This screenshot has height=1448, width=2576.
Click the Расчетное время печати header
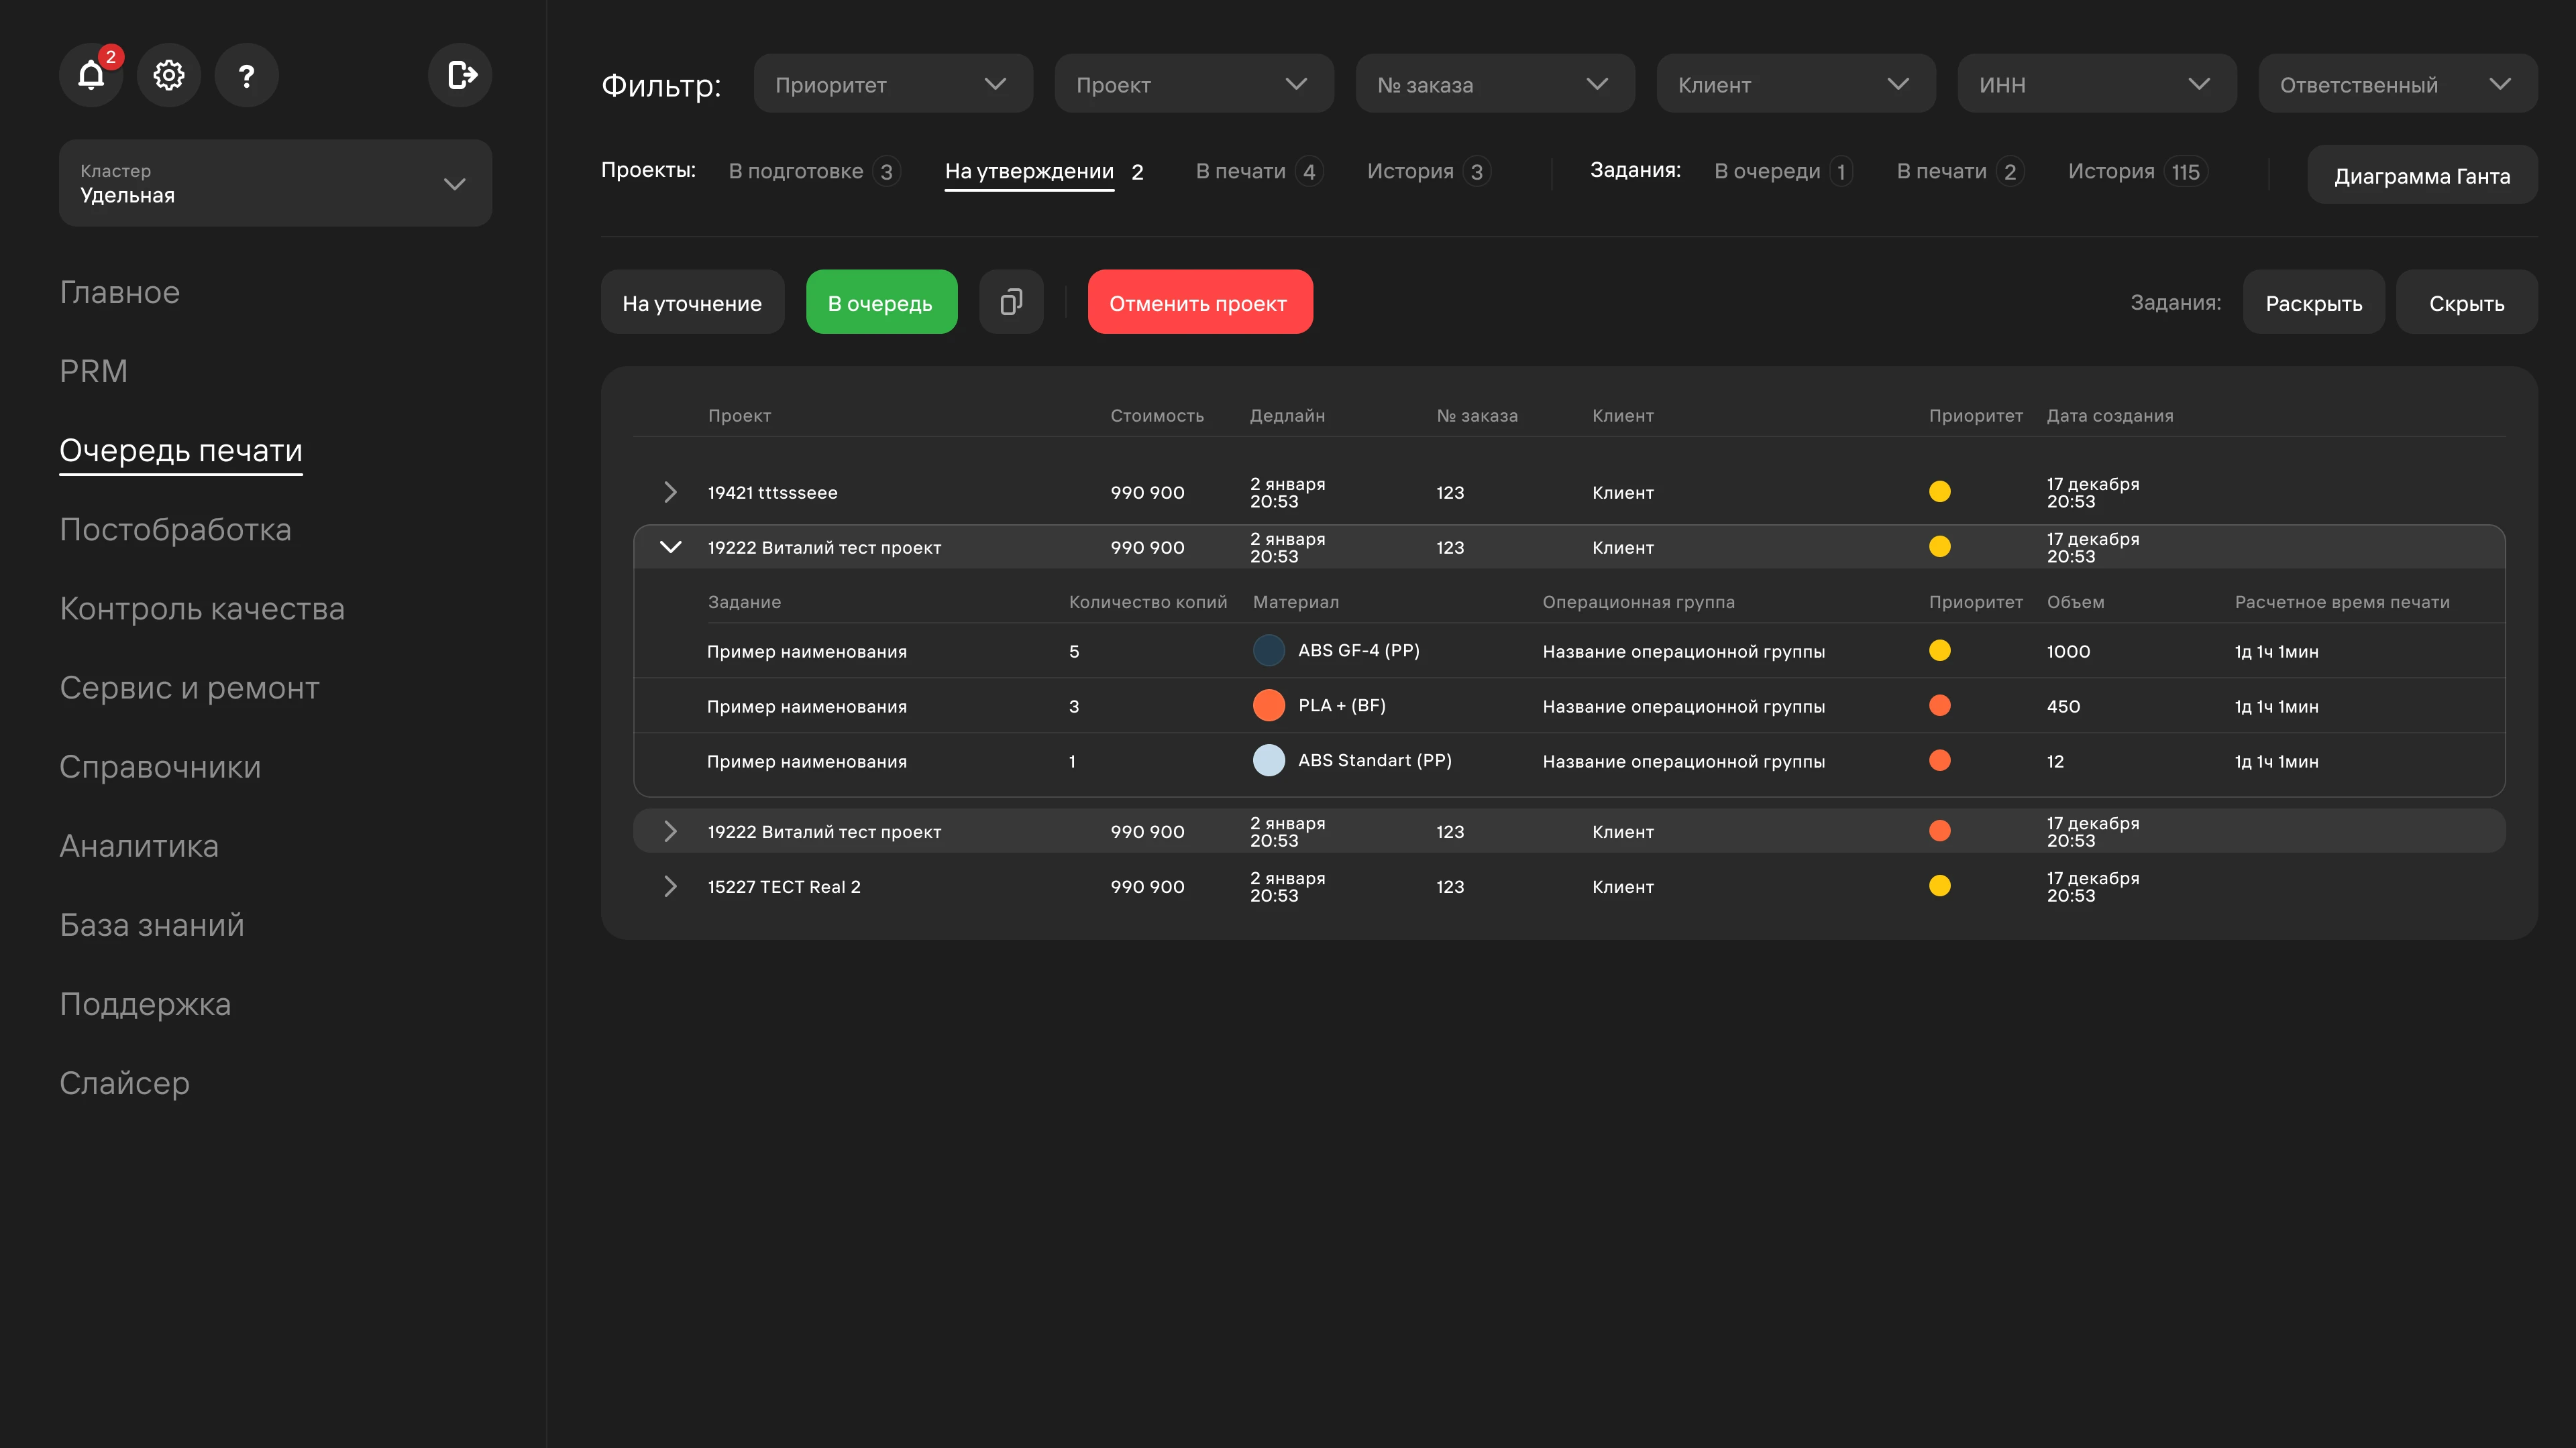coord(2342,603)
